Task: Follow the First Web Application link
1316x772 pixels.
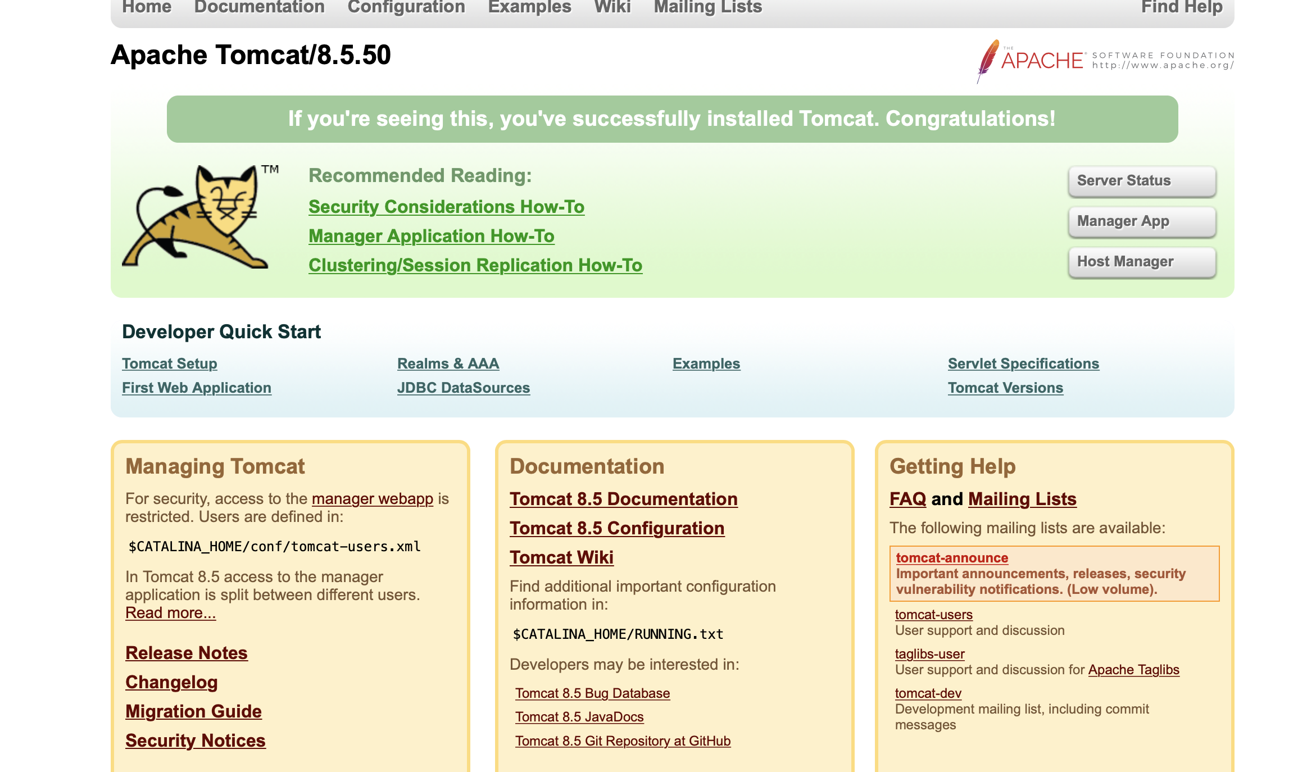Action: pyautogui.click(x=197, y=388)
